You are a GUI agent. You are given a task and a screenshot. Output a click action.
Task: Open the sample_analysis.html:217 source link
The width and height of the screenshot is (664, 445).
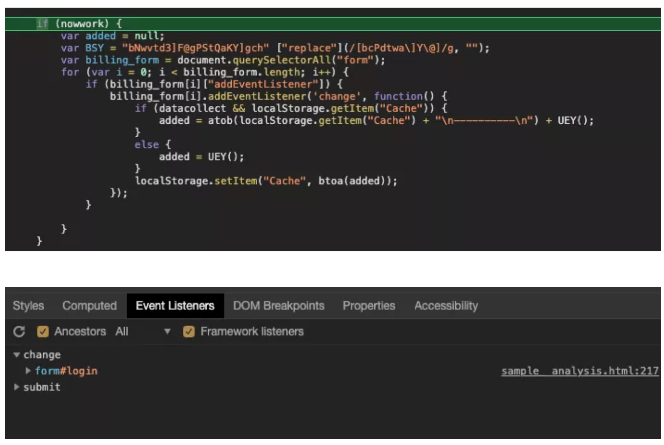[x=580, y=371]
